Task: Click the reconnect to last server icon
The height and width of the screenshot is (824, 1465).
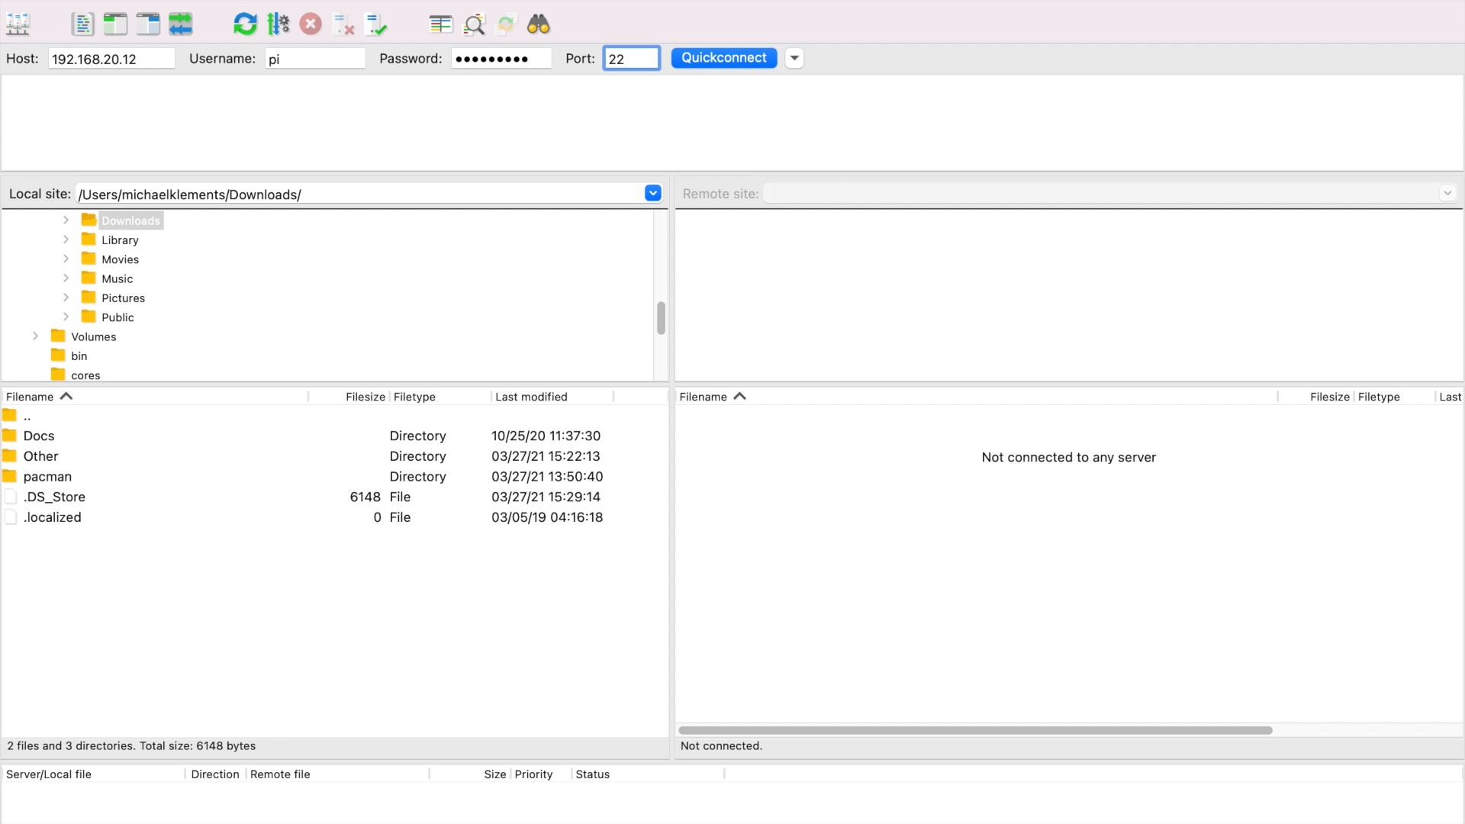Action: pyautogui.click(x=376, y=24)
